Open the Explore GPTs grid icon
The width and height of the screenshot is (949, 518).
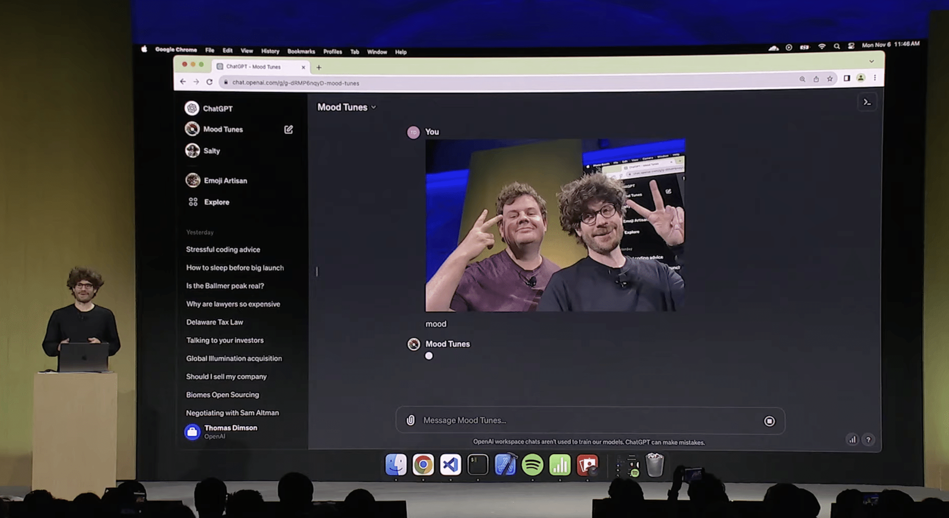[x=193, y=202]
